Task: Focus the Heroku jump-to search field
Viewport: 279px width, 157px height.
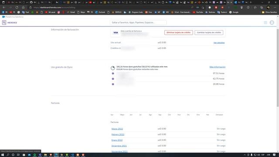Action: pos(138,23)
